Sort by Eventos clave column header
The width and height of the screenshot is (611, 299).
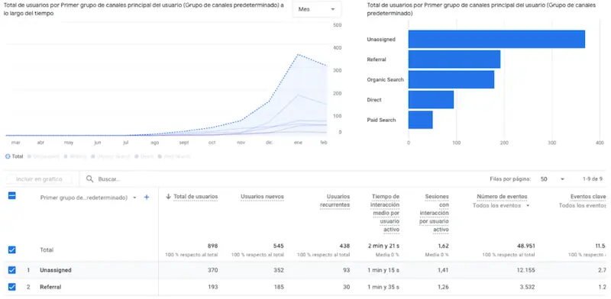[588, 197]
